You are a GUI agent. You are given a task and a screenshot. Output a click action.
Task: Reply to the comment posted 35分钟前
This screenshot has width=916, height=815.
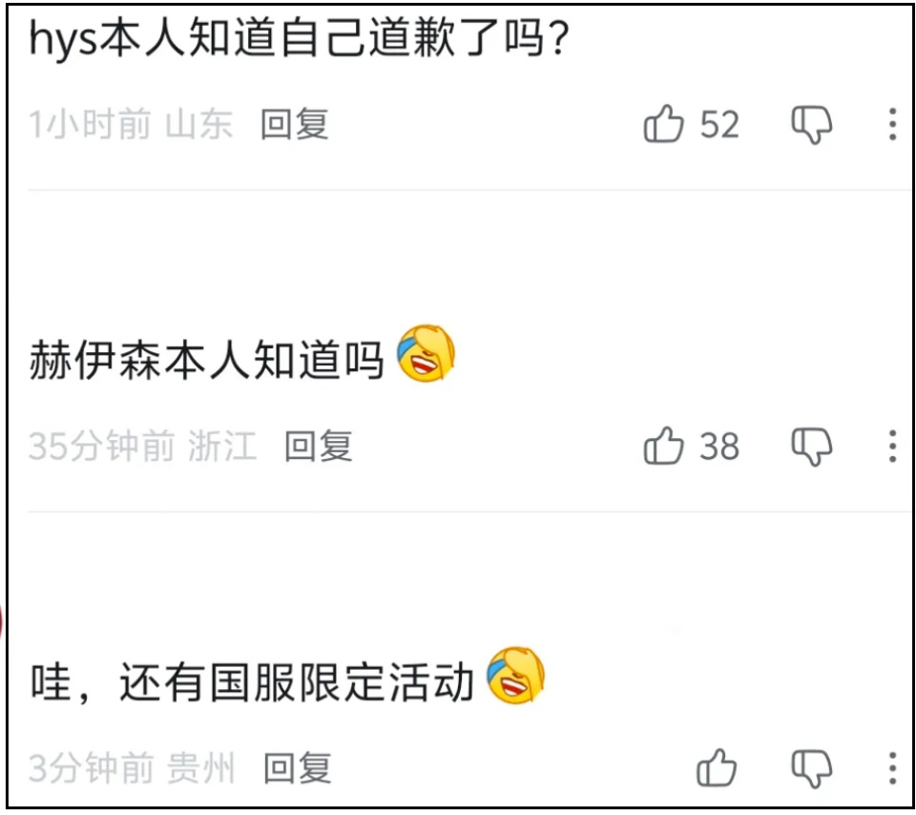coord(319,446)
